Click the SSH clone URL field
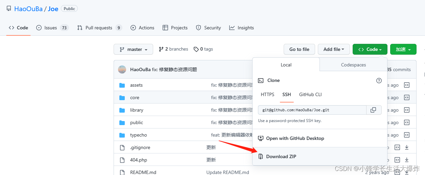The image size is (425, 175). 312,110
